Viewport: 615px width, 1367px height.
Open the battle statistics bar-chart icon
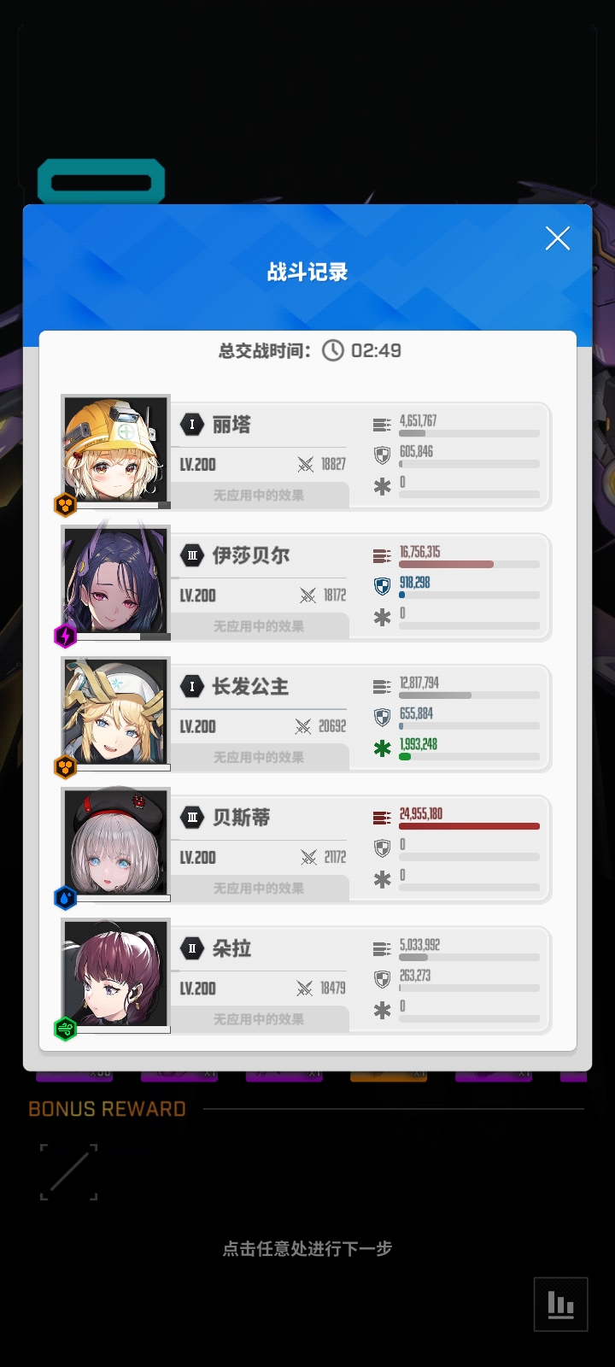(561, 1305)
